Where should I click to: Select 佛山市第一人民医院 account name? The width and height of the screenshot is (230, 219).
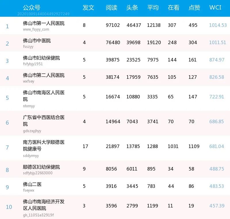pos(44,23)
